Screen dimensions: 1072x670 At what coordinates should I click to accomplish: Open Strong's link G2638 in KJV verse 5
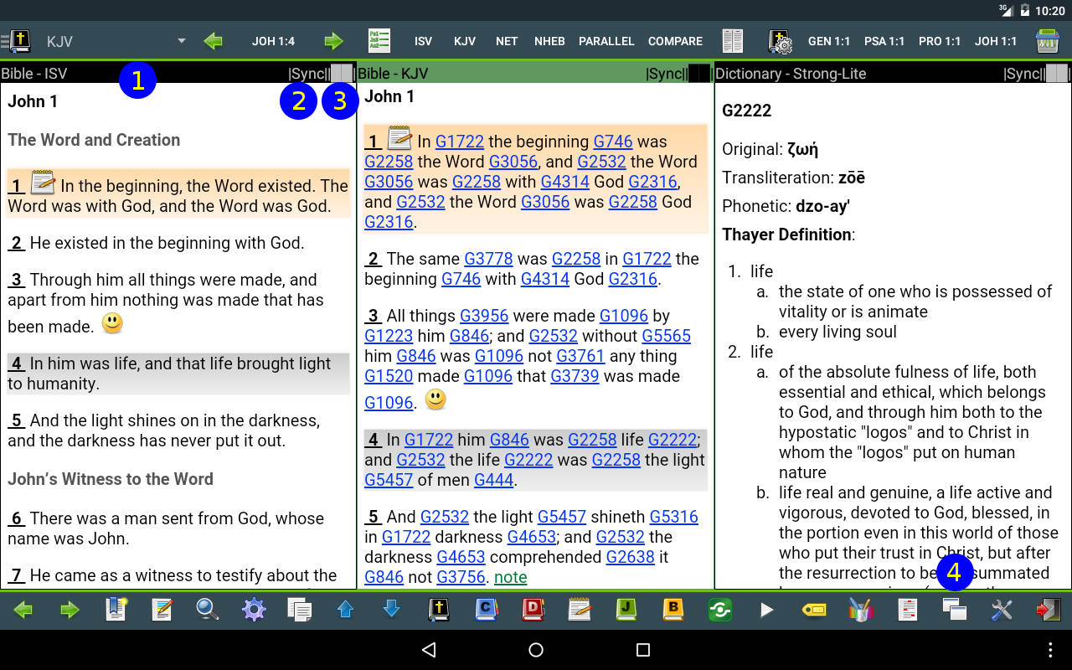(x=631, y=557)
